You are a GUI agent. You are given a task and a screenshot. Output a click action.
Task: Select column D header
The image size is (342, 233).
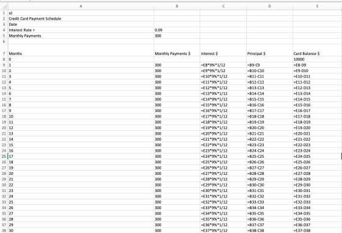[x=269, y=6]
